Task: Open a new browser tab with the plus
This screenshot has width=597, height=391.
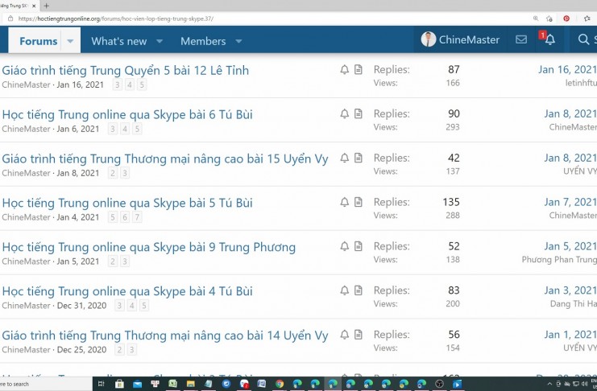Action: coord(46,6)
